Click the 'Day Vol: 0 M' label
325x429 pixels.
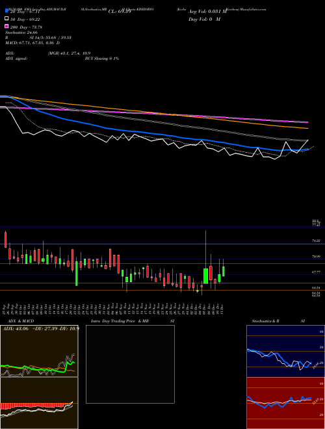pos(204,19)
